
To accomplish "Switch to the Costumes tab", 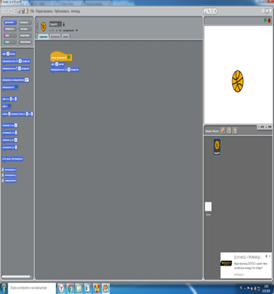I will tap(55, 37).
